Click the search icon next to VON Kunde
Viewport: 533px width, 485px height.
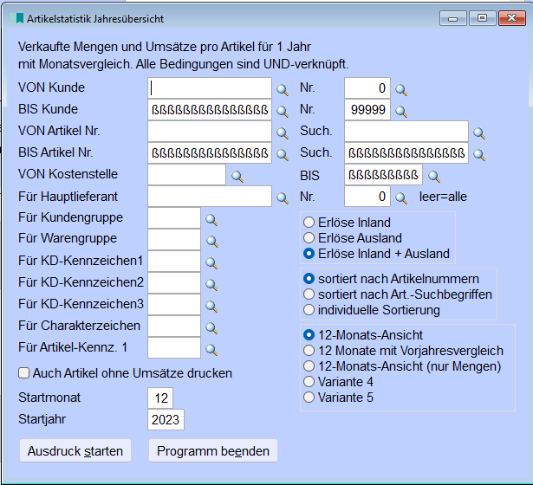282,89
